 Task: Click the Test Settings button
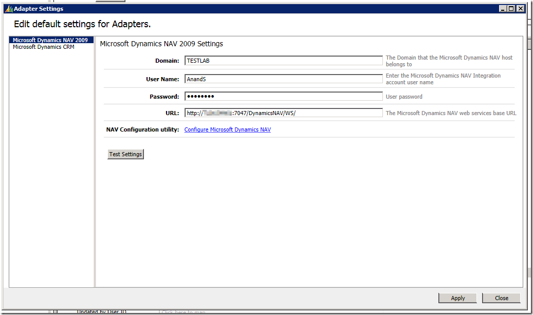pyautogui.click(x=125, y=154)
